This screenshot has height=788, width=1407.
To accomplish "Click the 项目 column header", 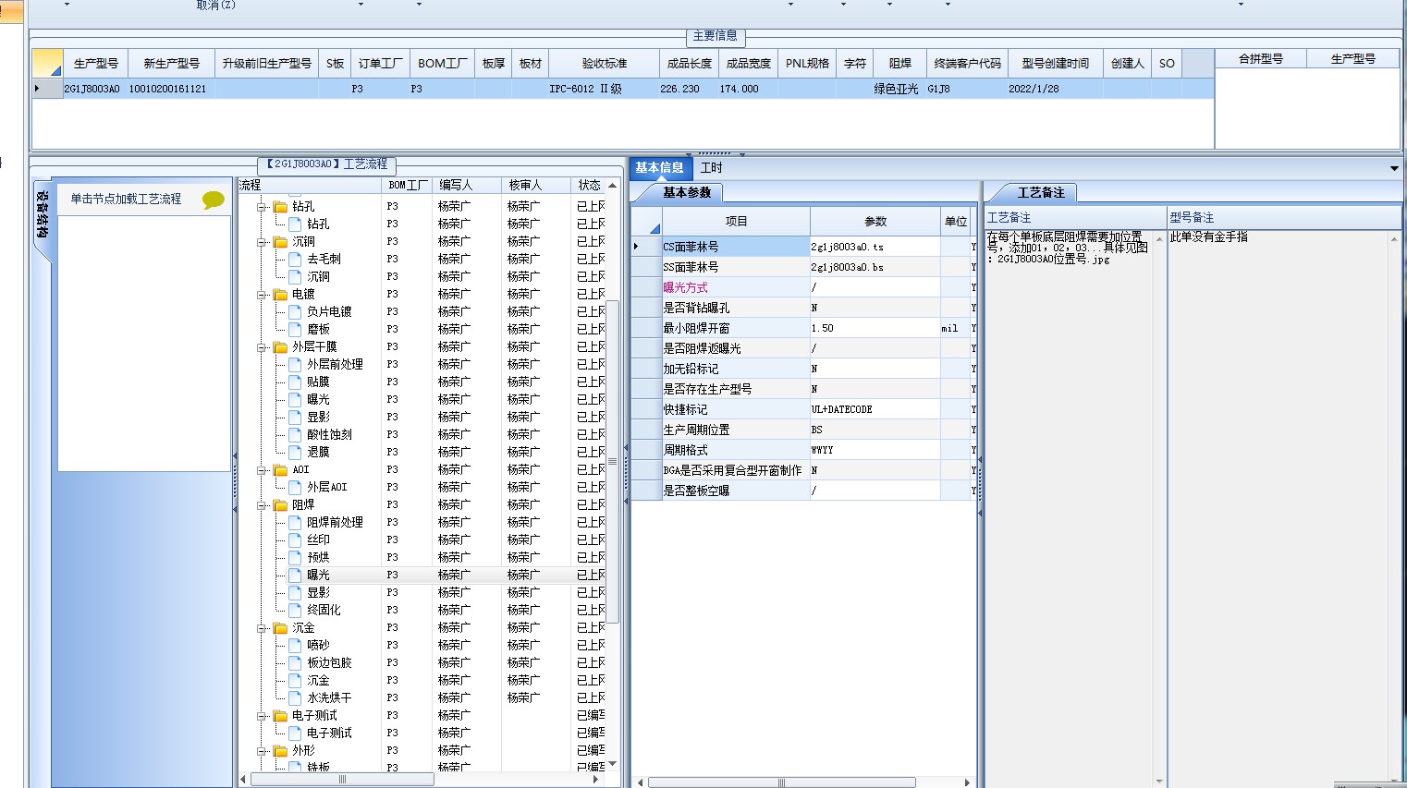I will coord(736,222).
